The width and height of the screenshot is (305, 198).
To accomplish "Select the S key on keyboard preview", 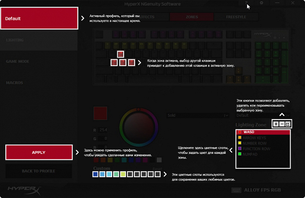I will [123, 62].
